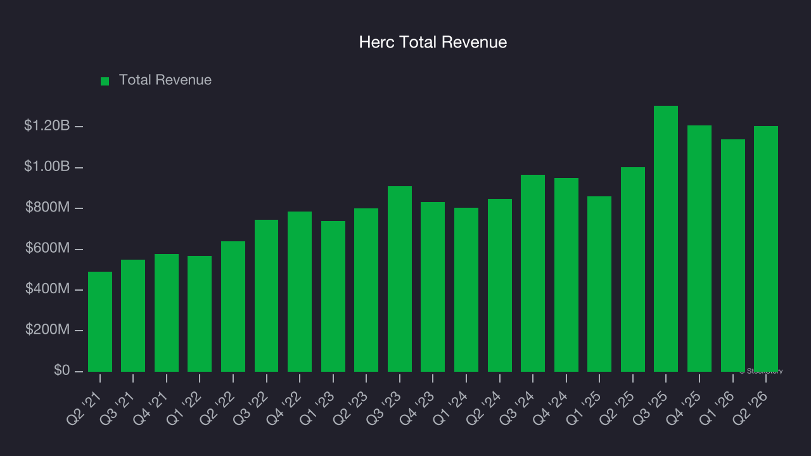Select the Q2 '22 revenue bar
Image resolution: width=811 pixels, height=456 pixels.
[x=233, y=307]
